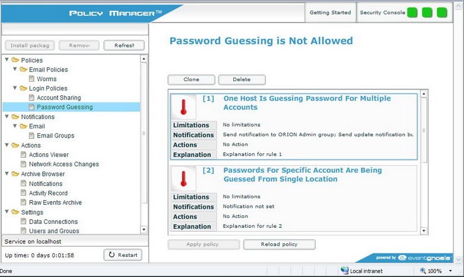
Task: Collapse the Policies tree node
Action: [7, 60]
